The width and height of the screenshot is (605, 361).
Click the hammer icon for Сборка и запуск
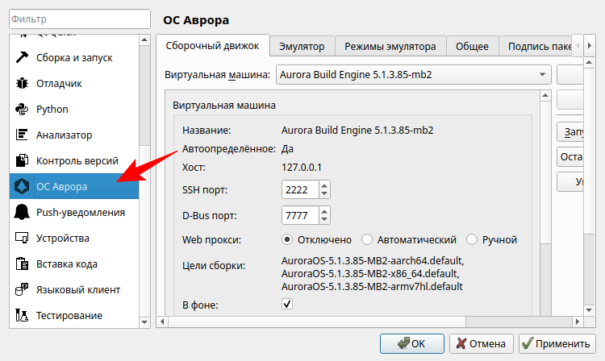pyautogui.click(x=22, y=57)
